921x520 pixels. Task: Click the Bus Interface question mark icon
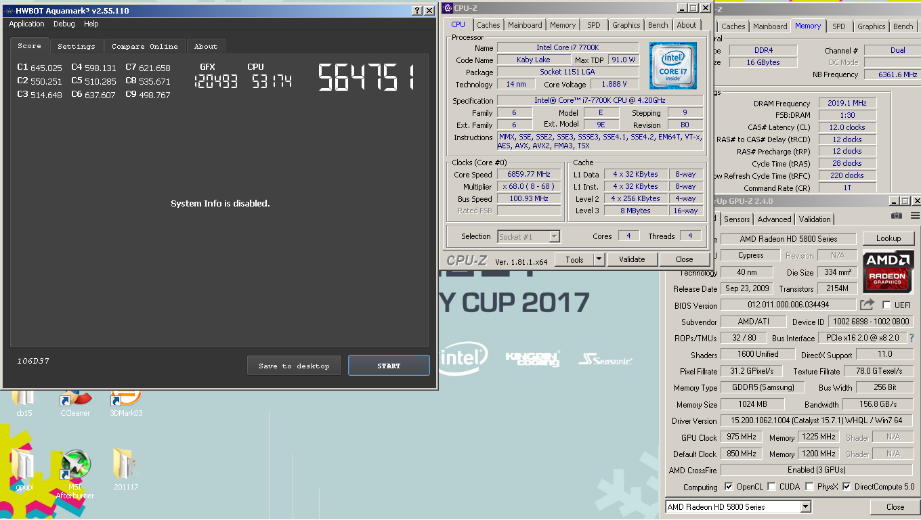pos(912,337)
